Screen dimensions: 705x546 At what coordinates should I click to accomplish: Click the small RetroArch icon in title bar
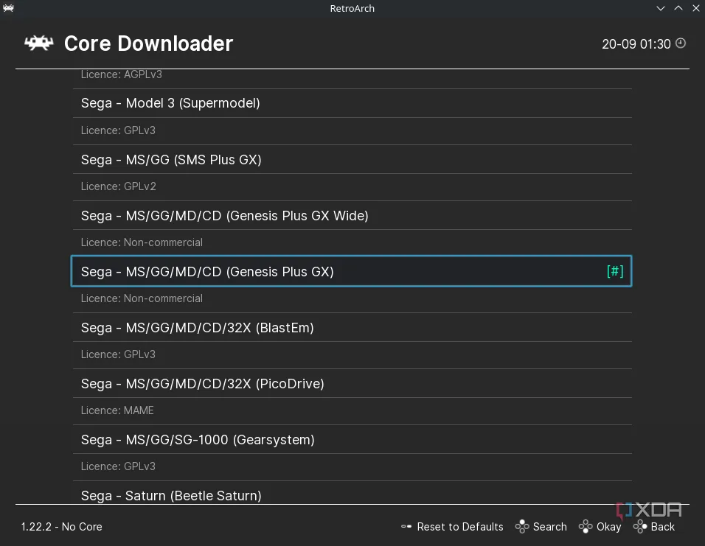[x=8, y=8]
